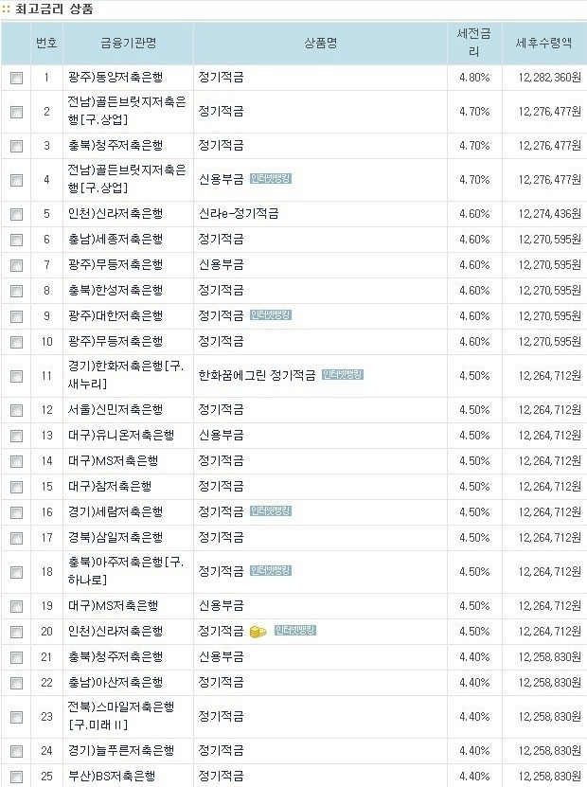The height and width of the screenshot is (787, 587).
Task: Open the 충북)청주저축은행 entry in row 3
Action: 116,146
